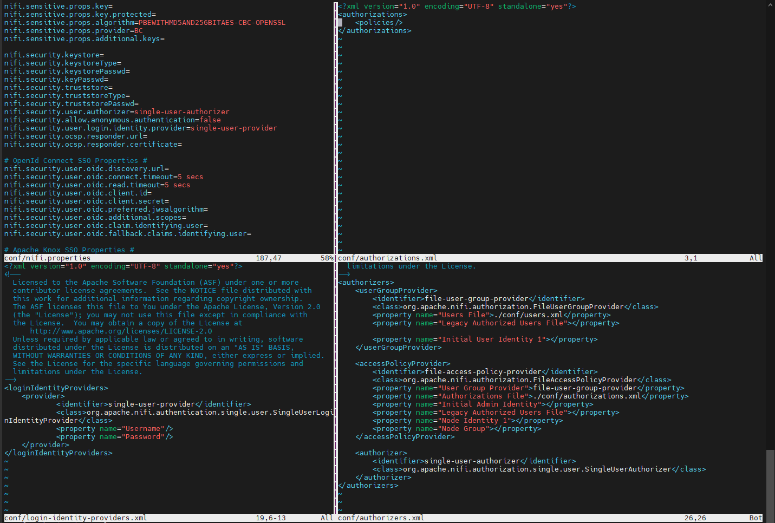Click the "Node Group" property name

(x=463, y=429)
